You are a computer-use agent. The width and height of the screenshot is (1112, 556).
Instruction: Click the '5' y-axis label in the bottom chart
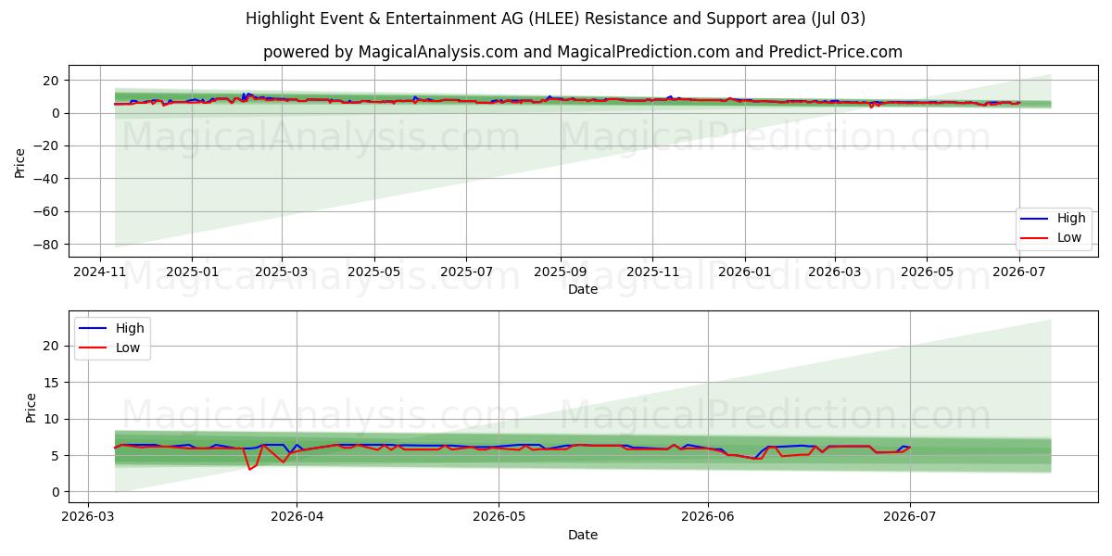(x=57, y=455)
